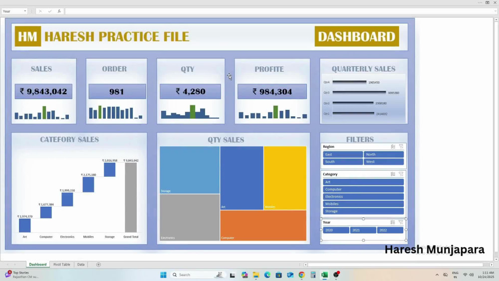Filter by year 2021 in the slicer
This screenshot has width=499, height=281.
[363, 230]
